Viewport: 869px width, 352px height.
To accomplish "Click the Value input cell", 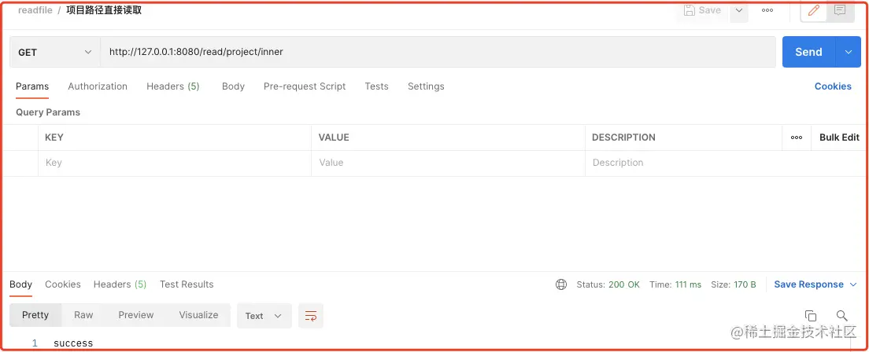I will 449,163.
